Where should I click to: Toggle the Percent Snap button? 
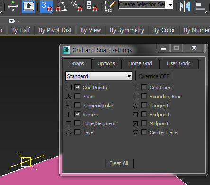[x=76, y=7]
